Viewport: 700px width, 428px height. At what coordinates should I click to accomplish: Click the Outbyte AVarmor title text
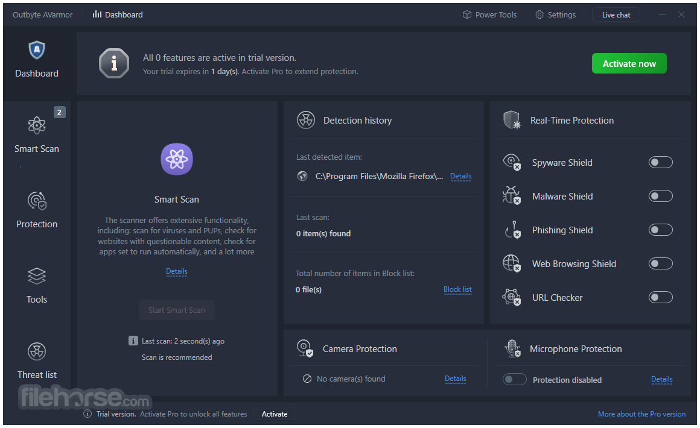42,14
